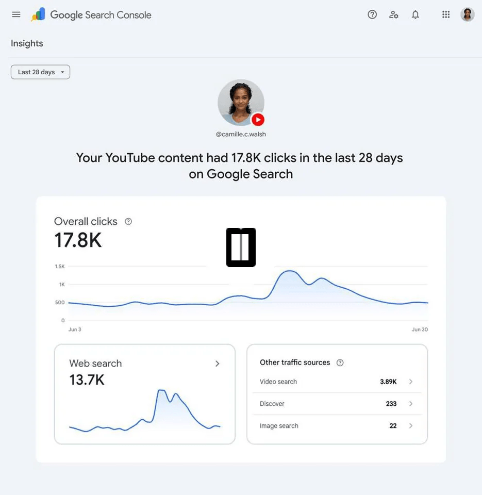Click the Google Search Console logo
Image resolution: width=482 pixels, height=495 pixels.
(91, 15)
